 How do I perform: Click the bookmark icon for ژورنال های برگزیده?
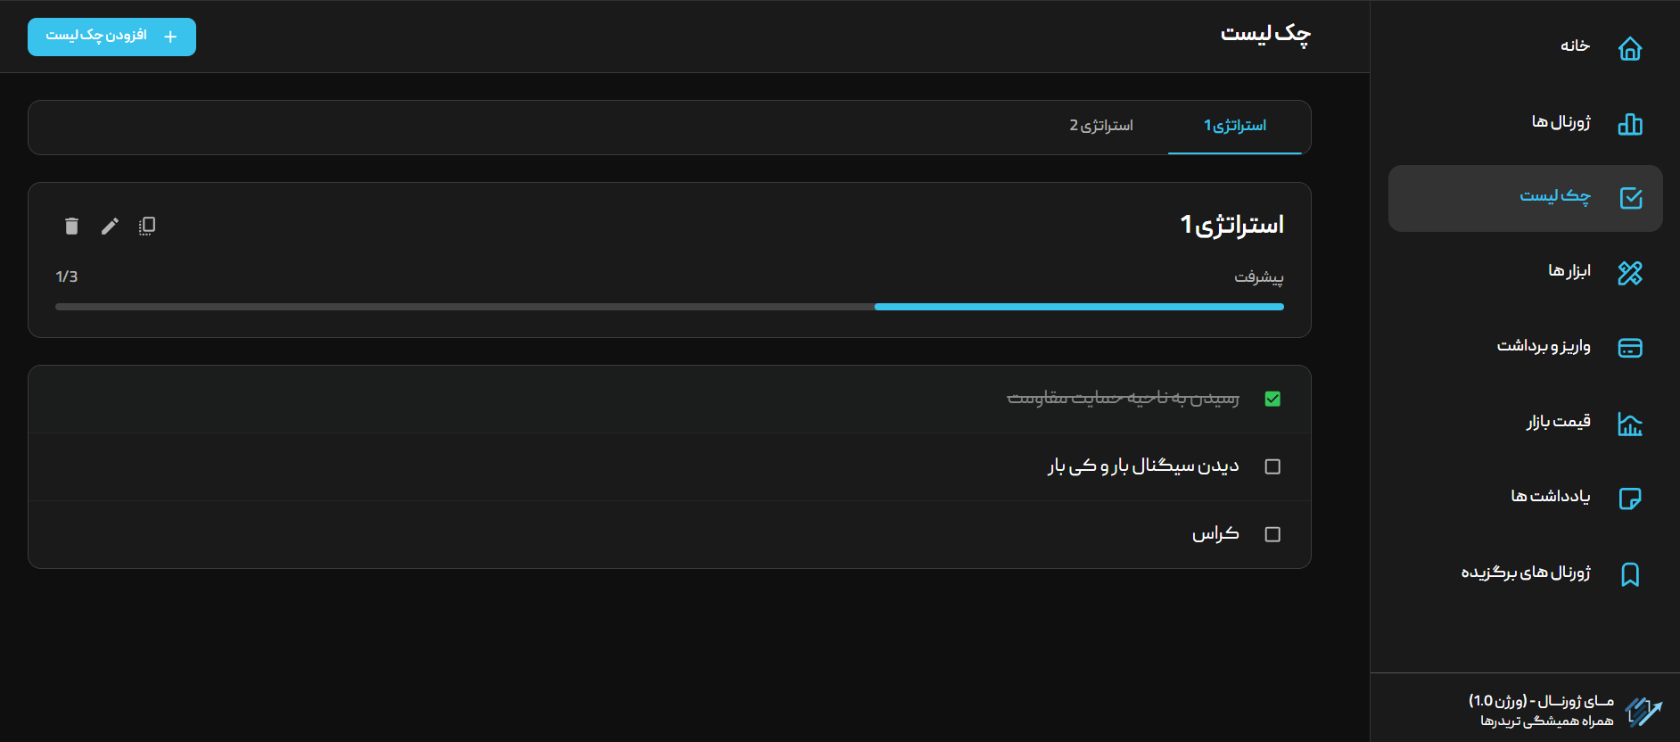(1629, 574)
